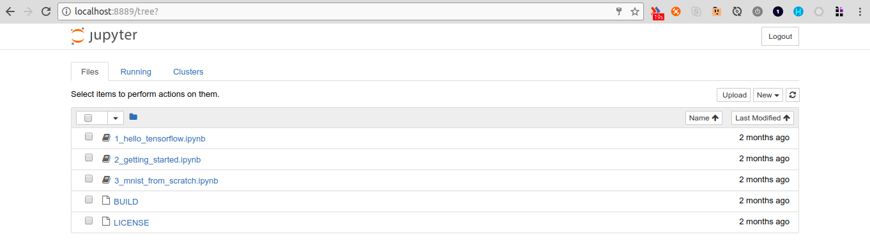Open the Clusters tab
Viewport: 870px width, 246px height.
[188, 72]
